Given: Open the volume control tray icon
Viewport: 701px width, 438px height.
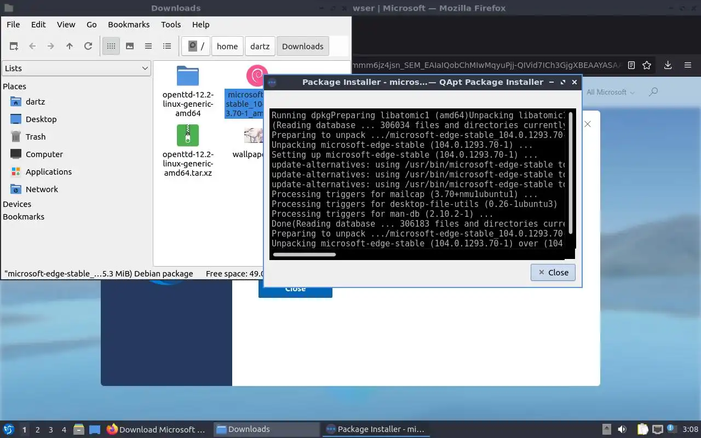Looking at the screenshot, I should click(622, 430).
